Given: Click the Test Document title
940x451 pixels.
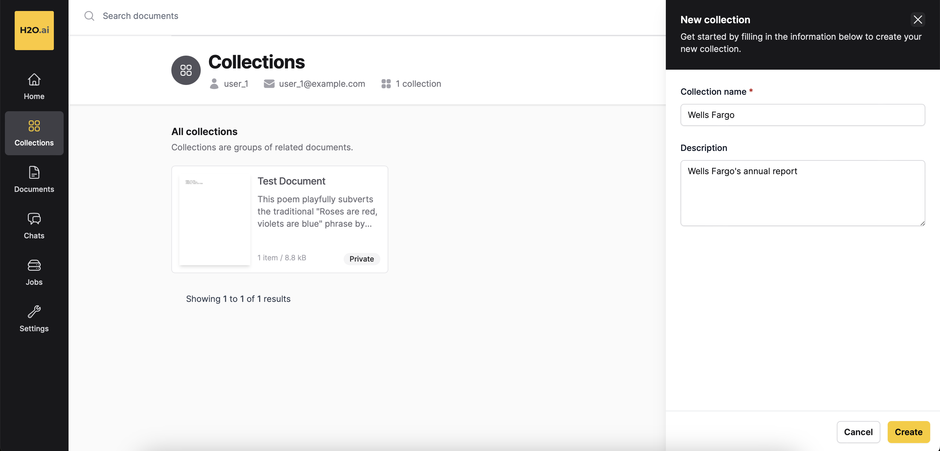Looking at the screenshot, I should pos(291,181).
